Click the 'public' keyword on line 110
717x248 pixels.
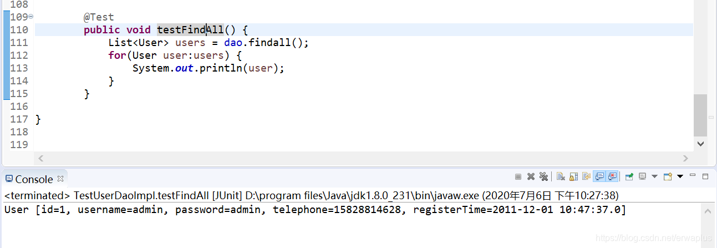pyautogui.click(x=102, y=30)
